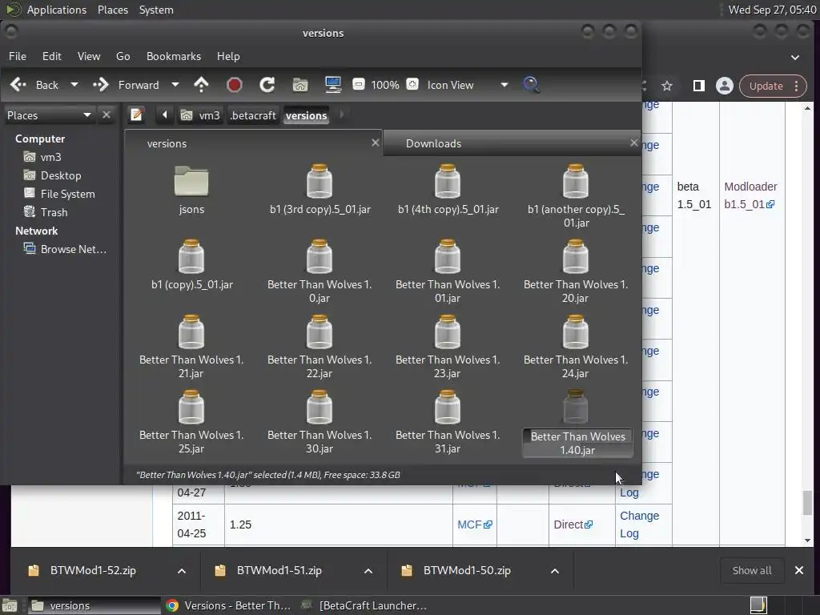The height and width of the screenshot is (615, 820).
Task: Reload the current folder
Action: pyautogui.click(x=267, y=85)
